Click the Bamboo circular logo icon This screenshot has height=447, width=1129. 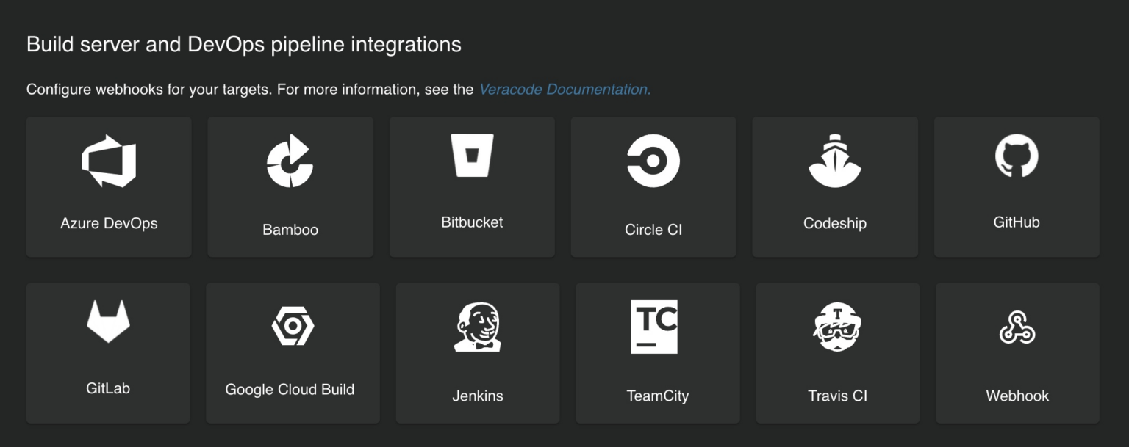point(290,161)
